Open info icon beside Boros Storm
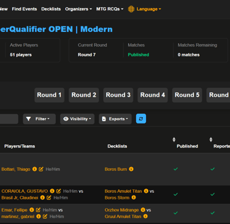 [x=134, y=198]
